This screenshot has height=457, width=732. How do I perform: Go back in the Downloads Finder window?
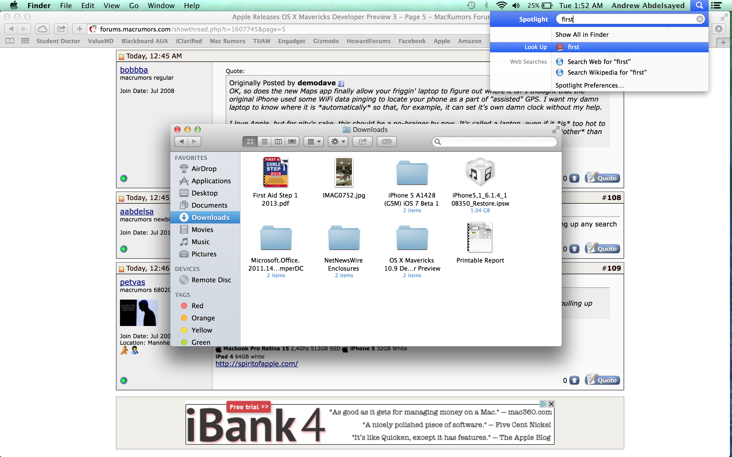(x=181, y=141)
